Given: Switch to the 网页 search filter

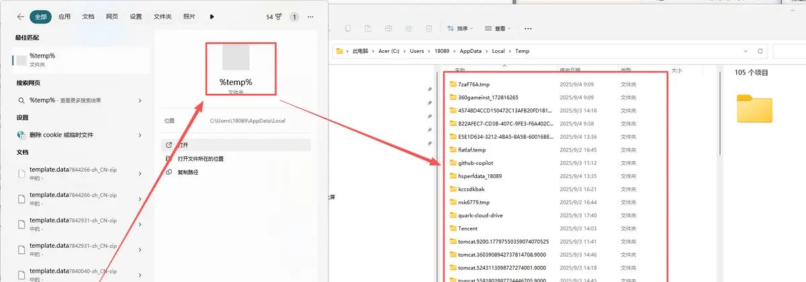Looking at the screenshot, I should [111, 17].
